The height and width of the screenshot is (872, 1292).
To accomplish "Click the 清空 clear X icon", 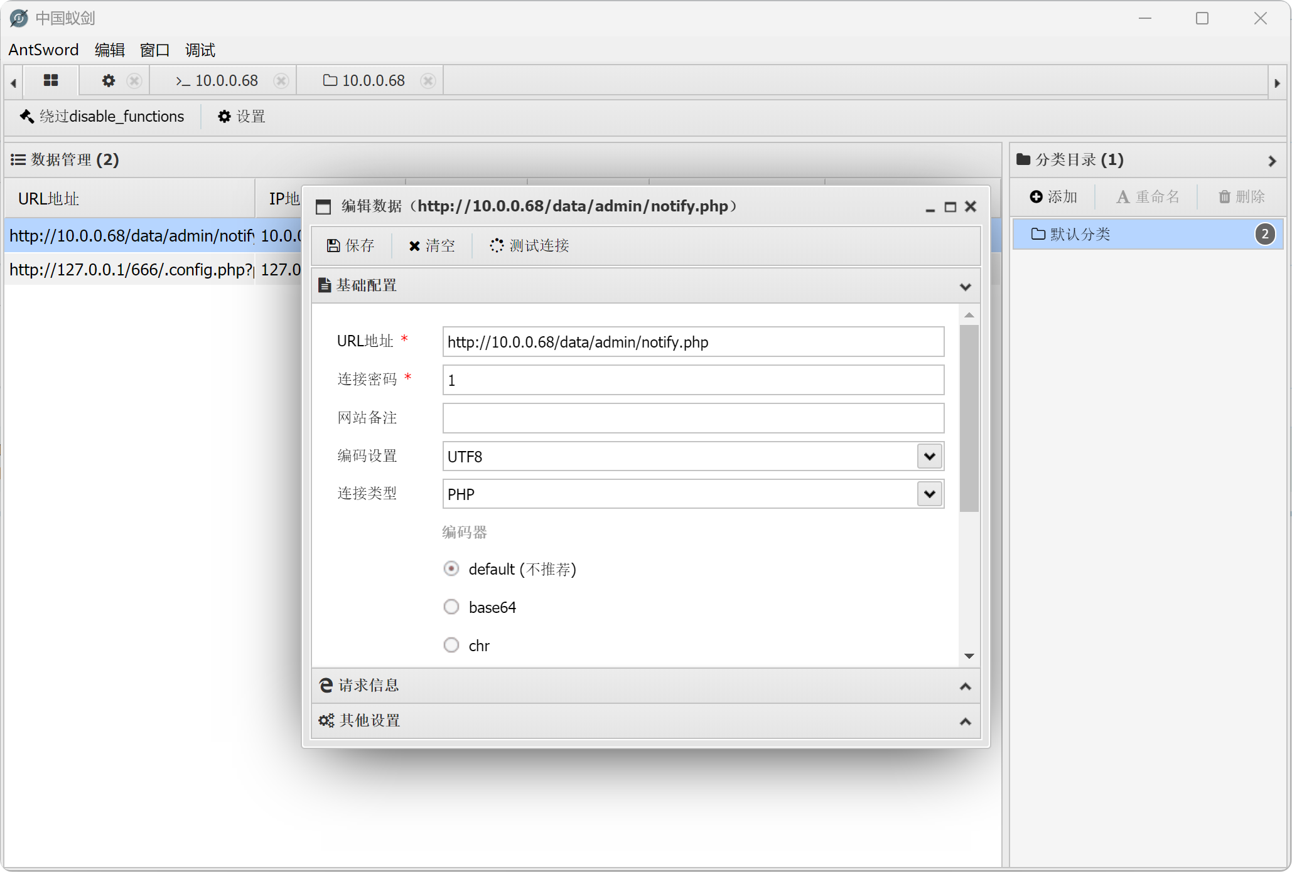I will (x=414, y=246).
